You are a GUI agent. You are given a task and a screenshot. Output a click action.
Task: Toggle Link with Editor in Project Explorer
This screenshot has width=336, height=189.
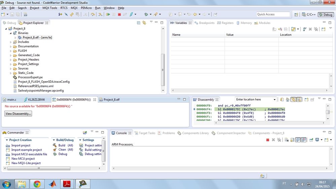144,23
